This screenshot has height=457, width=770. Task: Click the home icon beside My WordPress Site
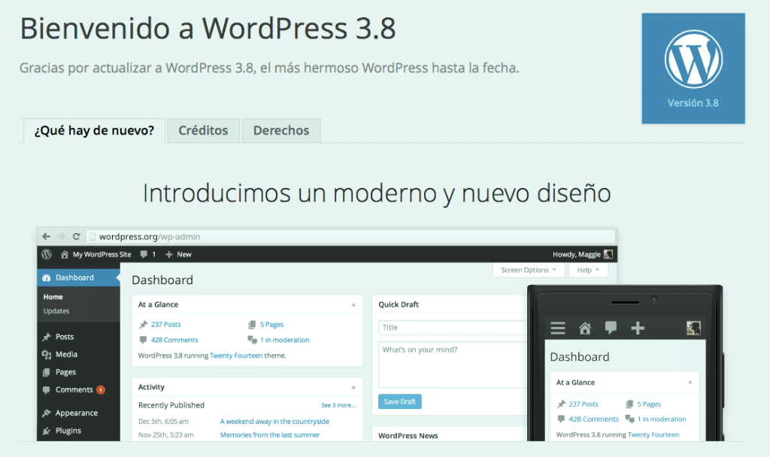[x=65, y=254]
